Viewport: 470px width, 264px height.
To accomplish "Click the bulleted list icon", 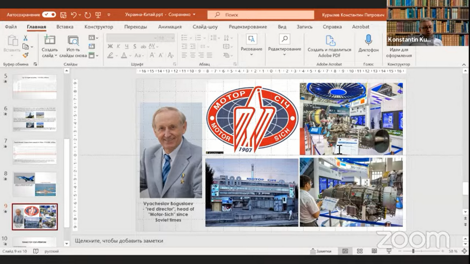I will click(x=184, y=38).
